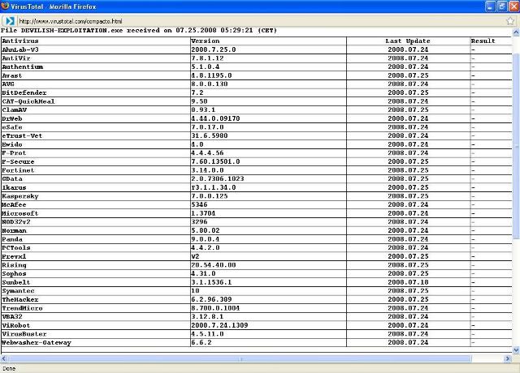Select the Sophos row name

pyautogui.click(x=14, y=274)
